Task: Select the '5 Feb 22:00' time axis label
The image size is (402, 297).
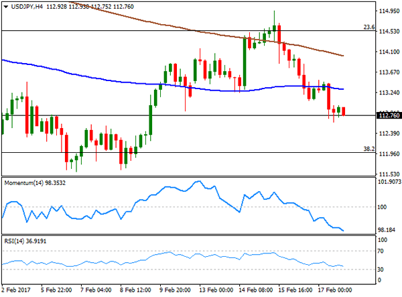Action: tap(56, 290)
